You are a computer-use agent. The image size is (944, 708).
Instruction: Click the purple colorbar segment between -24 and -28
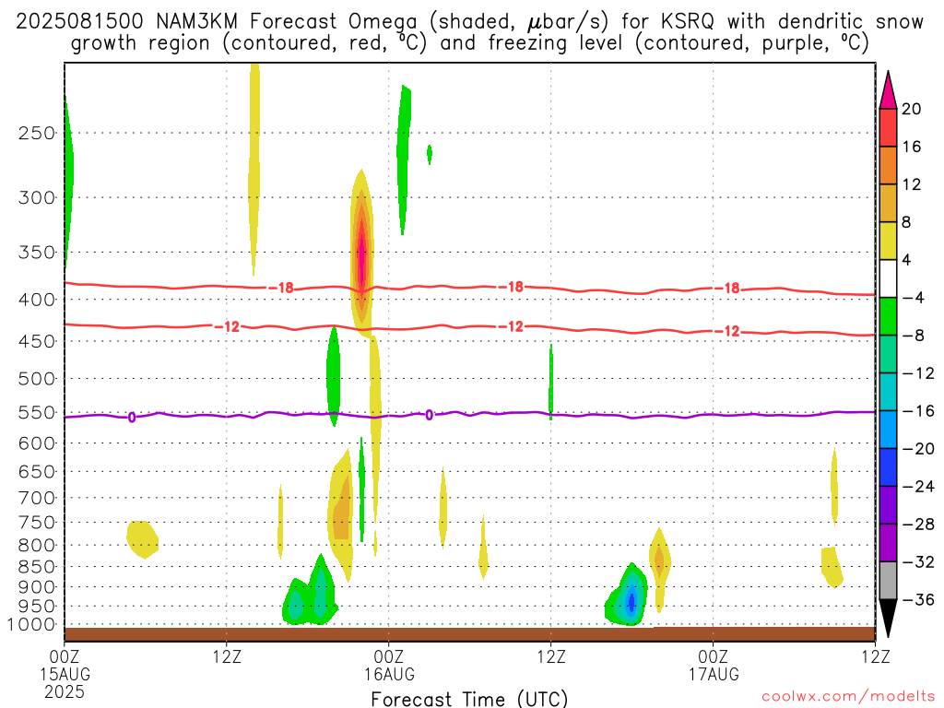pos(888,504)
